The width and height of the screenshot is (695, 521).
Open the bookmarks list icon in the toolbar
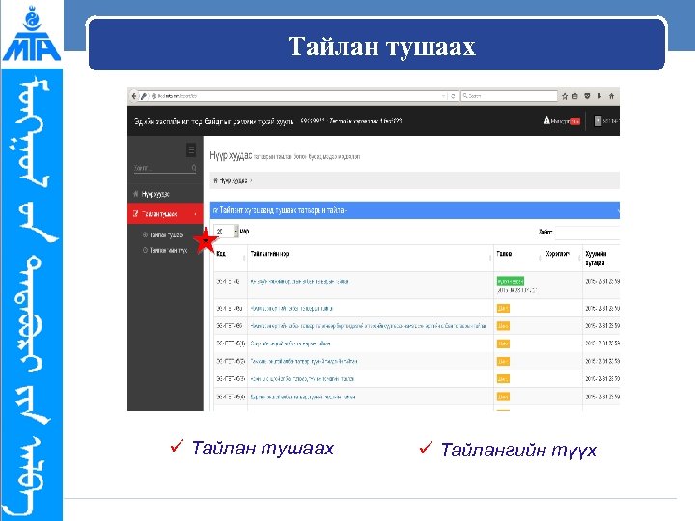pos(575,96)
